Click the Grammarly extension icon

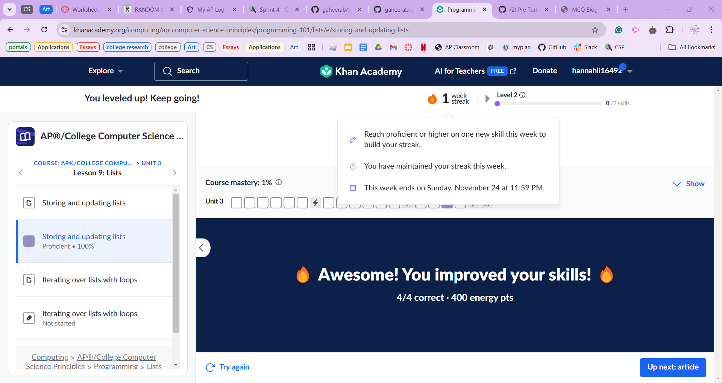619,30
